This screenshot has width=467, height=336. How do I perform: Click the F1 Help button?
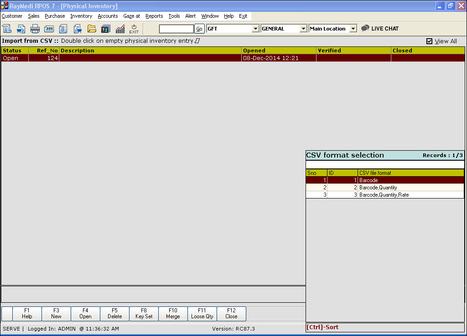point(27,314)
